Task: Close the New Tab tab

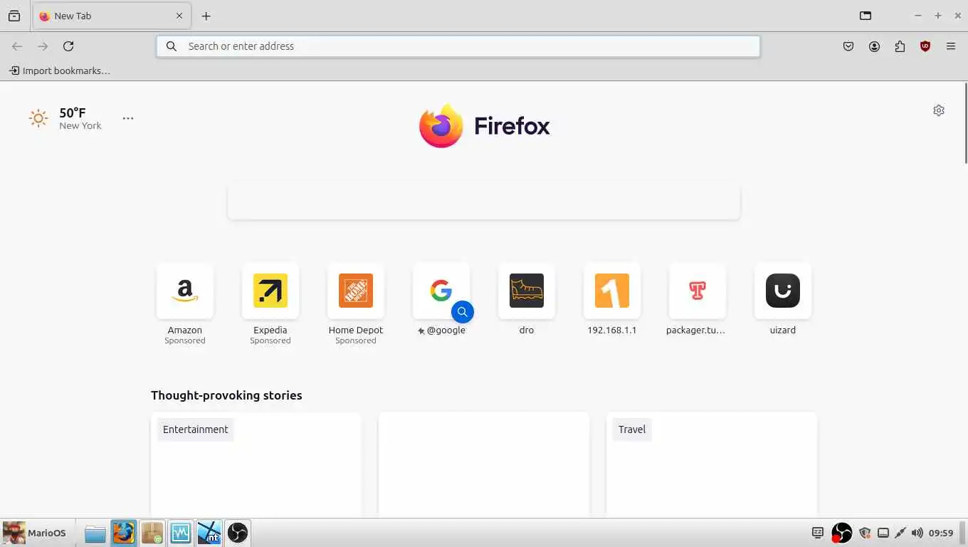Action: pos(179,16)
